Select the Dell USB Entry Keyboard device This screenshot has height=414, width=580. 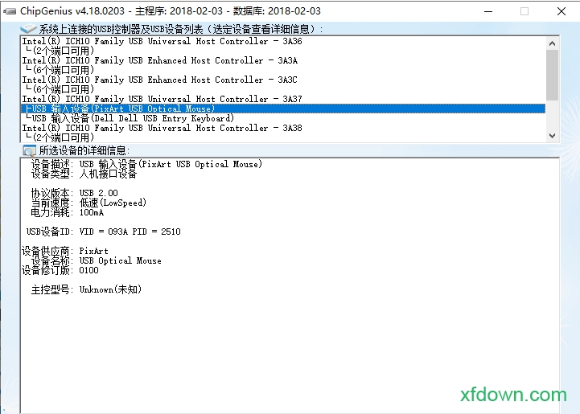click(129, 118)
